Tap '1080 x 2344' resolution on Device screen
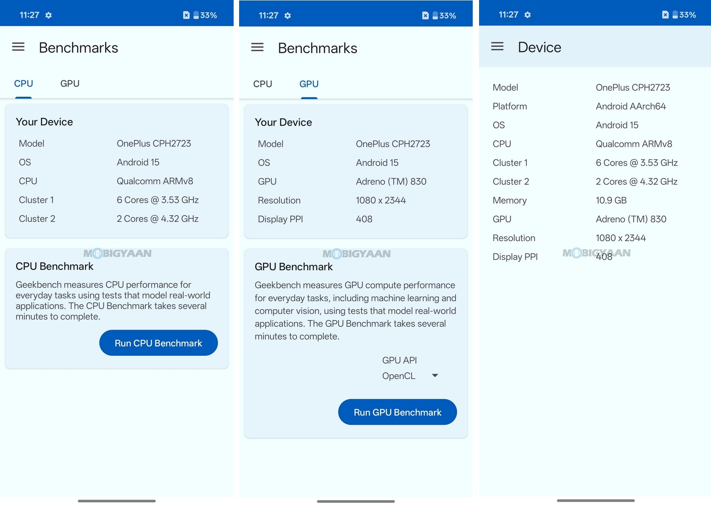Image resolution: width=711 pixels, height=507 pixels. click(x=621, y=238)
